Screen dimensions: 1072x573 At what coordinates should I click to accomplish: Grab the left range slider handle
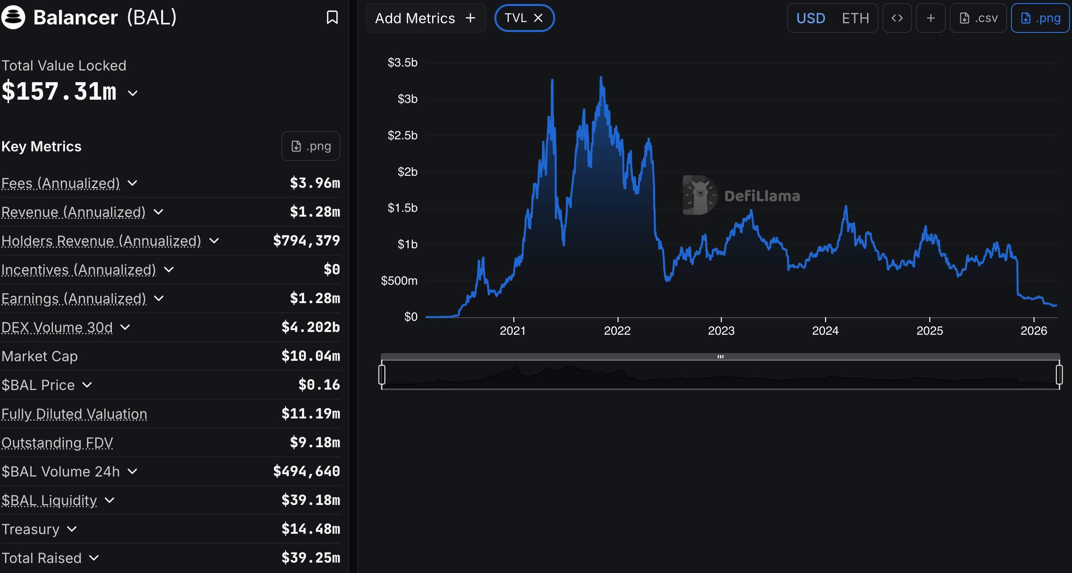tap(382, 374)
